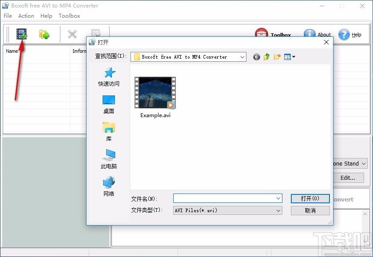373x257 pixels.
Task: Expand the 文件类型 AVI Files dropdown
Action: point(278,210)
